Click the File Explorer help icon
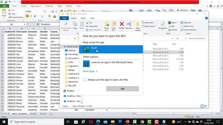 (206, 18)
